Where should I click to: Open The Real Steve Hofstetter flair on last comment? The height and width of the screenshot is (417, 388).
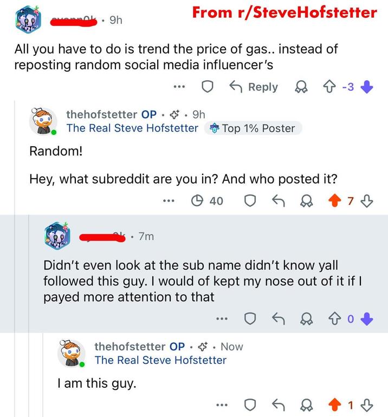[x=160, y=360]
